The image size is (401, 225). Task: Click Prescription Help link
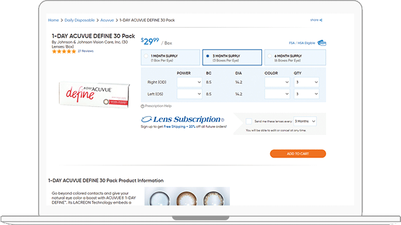coord(158,106)
